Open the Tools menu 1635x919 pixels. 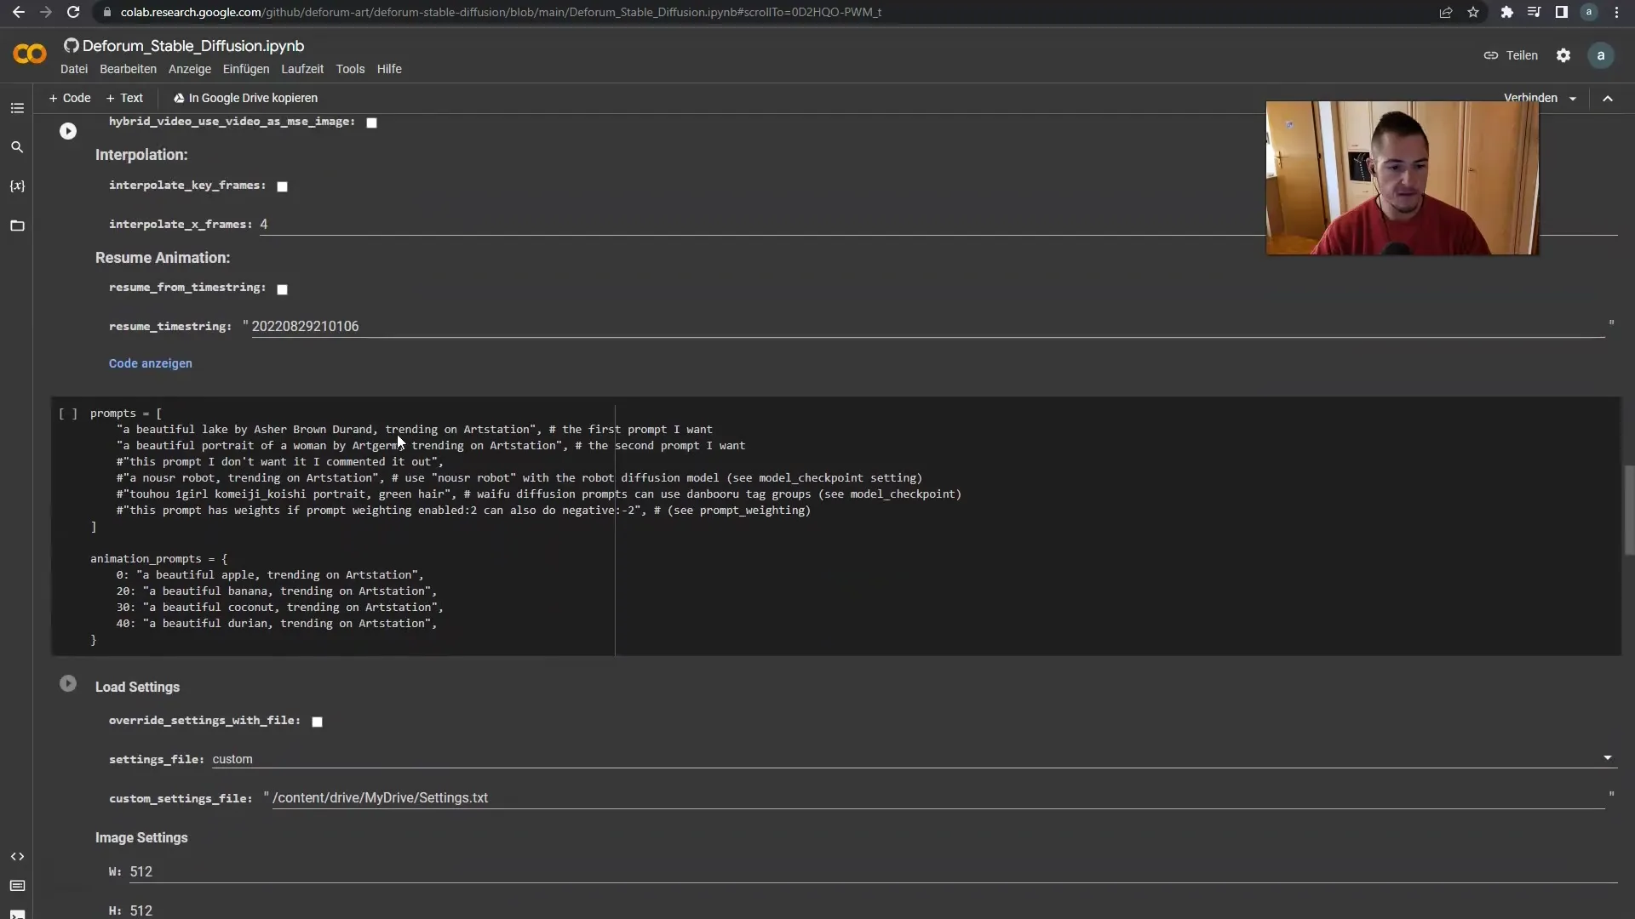pos(350,69)
